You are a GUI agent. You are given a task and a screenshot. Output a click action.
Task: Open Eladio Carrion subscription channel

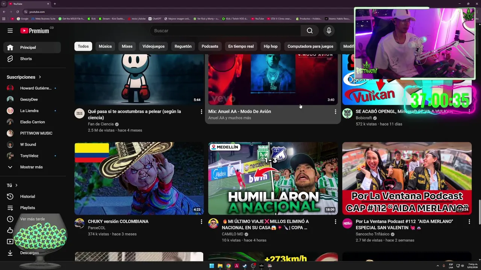32,122
